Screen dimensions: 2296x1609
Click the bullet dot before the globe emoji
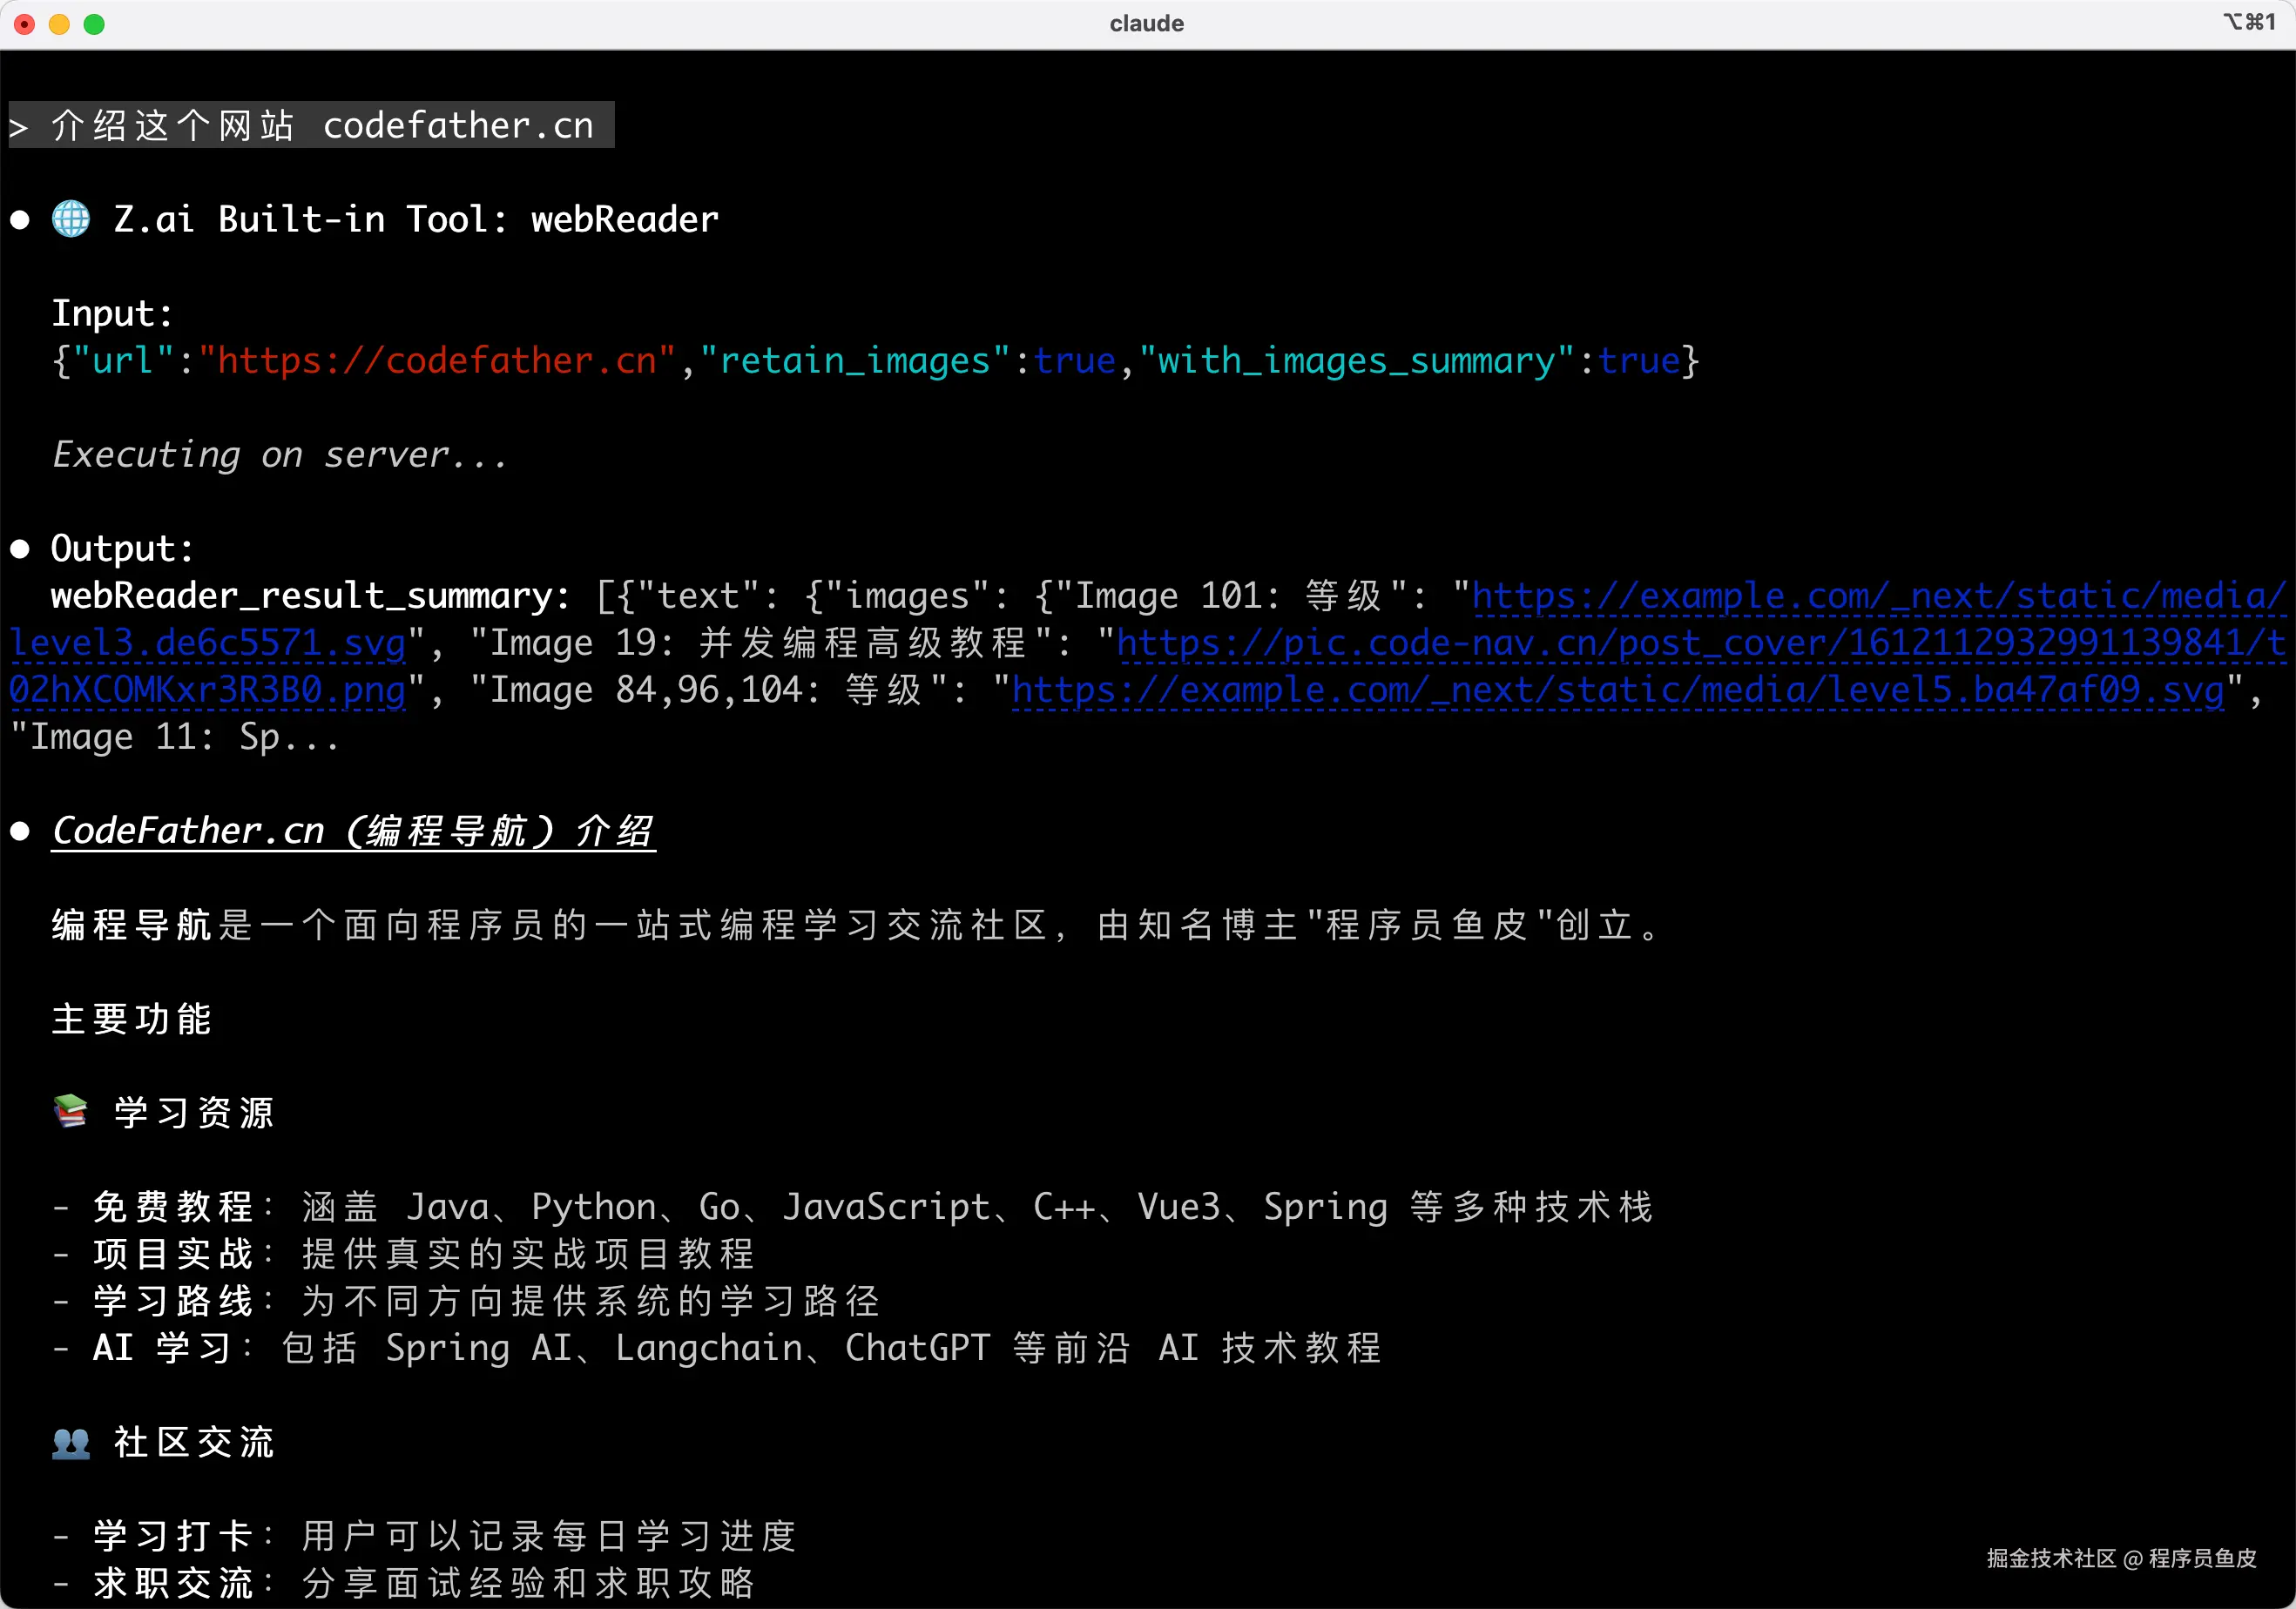point(20,220)
